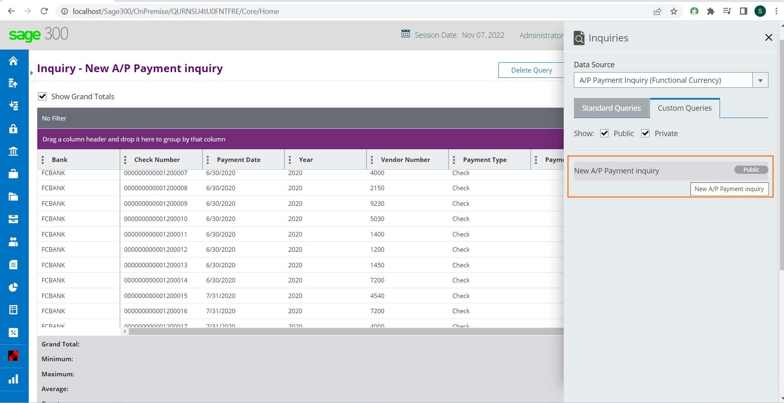Uncheck the Public show checkbox
Viewport: 784px width, 403px height.
[604, 133]
